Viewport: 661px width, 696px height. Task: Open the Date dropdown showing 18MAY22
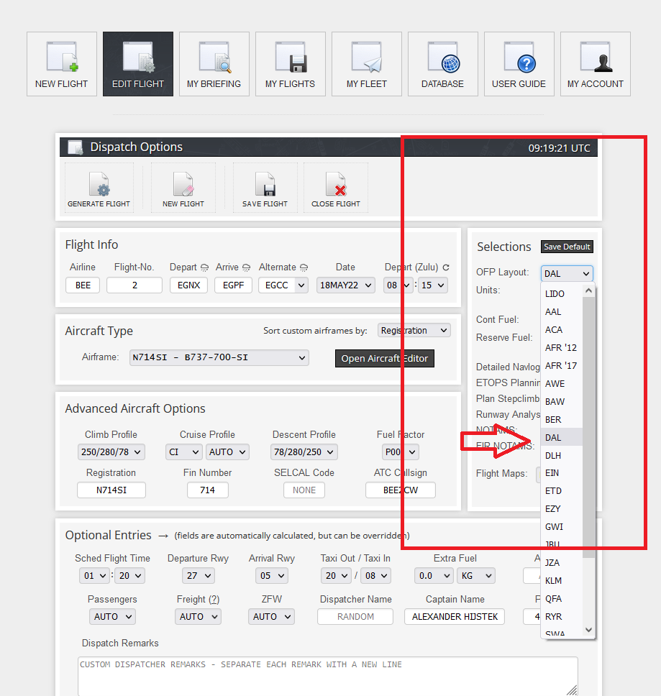point(346,285)
